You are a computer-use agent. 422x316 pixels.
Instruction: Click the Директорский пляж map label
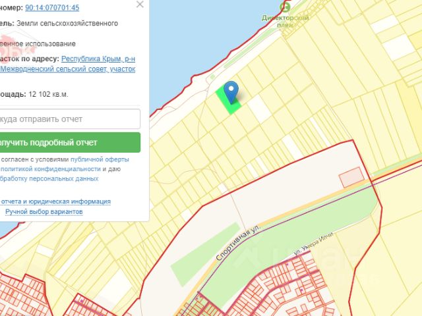tap(286, 22)
